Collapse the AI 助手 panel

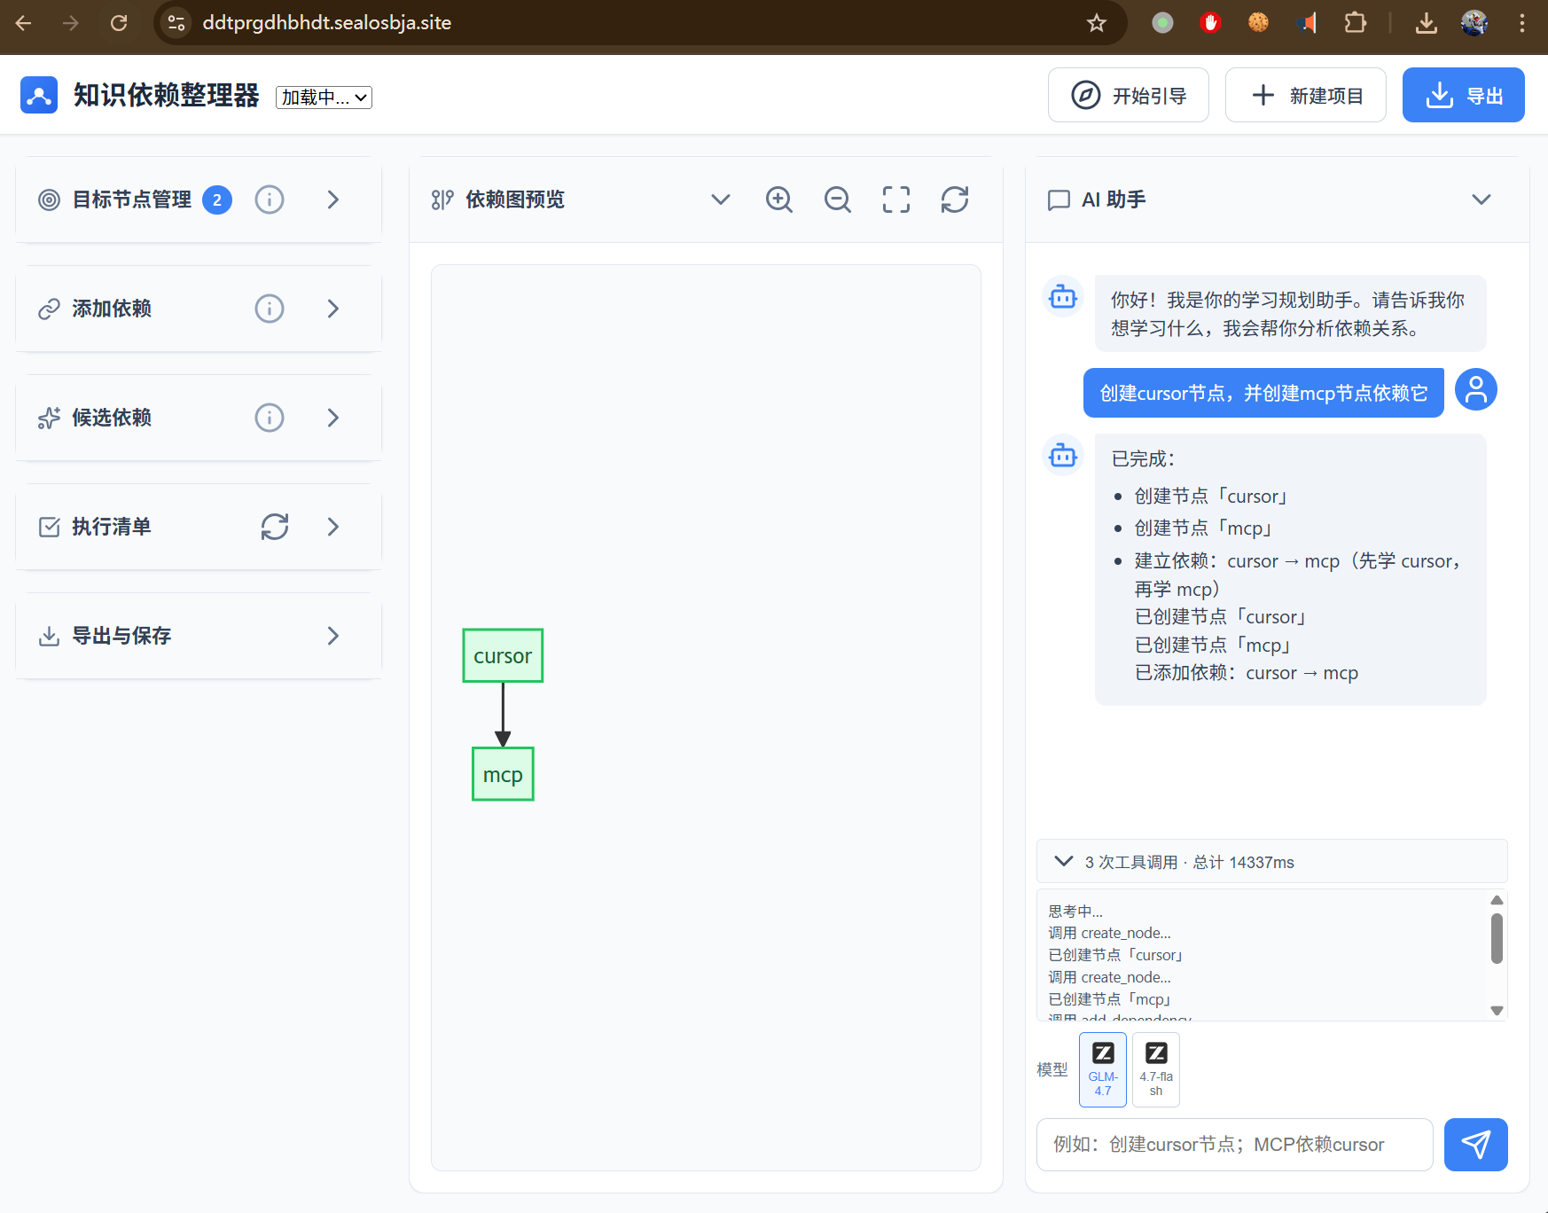tap(1482, 200)
